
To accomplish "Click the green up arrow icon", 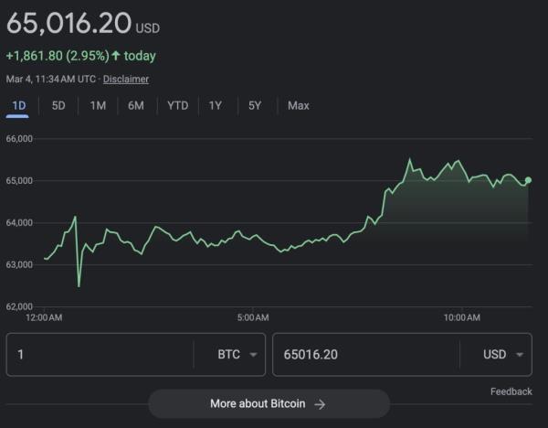I will coord(116,56).
